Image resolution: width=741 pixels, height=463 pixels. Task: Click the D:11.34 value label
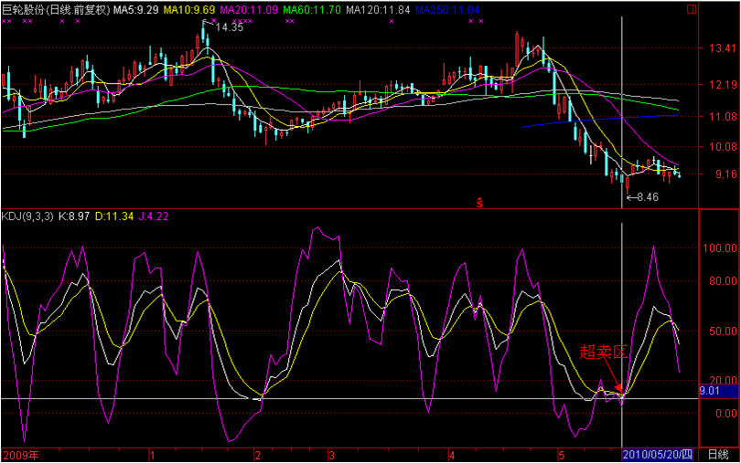[x=114, y=216]
